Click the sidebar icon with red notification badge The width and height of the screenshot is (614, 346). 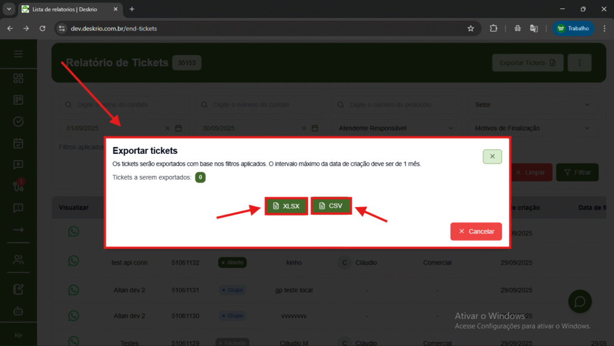(x=18, y=186)
